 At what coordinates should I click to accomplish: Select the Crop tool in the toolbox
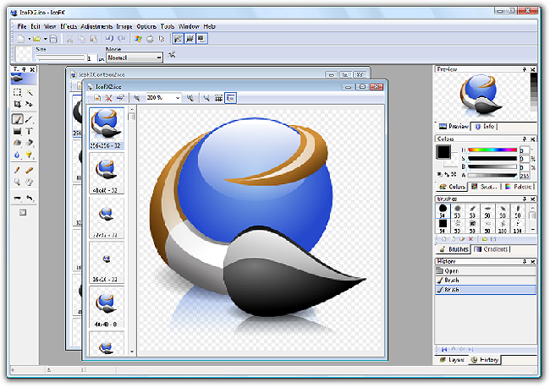tap(17, 105)
